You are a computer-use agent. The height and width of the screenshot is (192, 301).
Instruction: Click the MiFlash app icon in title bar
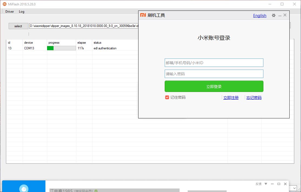pos(4,4)
